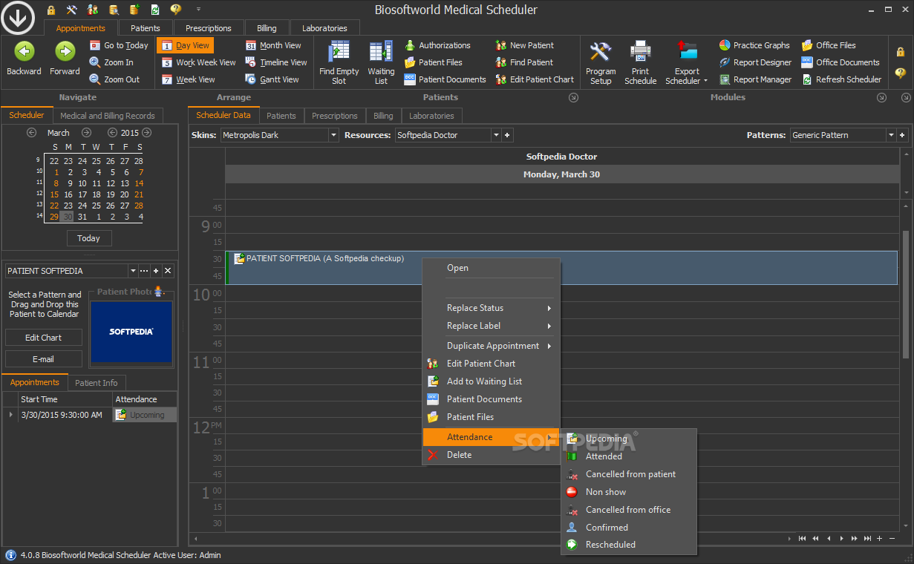Image resolution: width=914 pixels, height=564 pixels.
Task: Open Patient Documents from the ribbon
Action: tap(445, 79)
